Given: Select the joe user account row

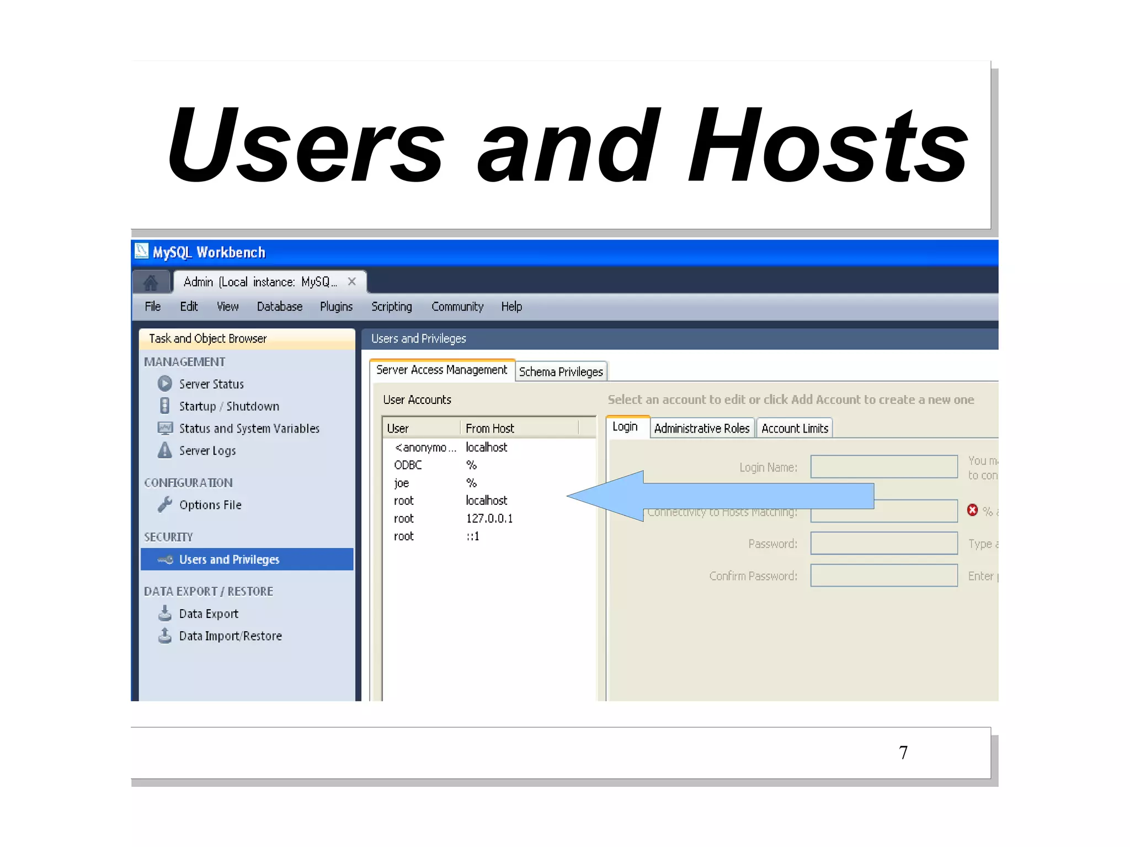Looking at the screenshot, I should click(x=489, y=483).
